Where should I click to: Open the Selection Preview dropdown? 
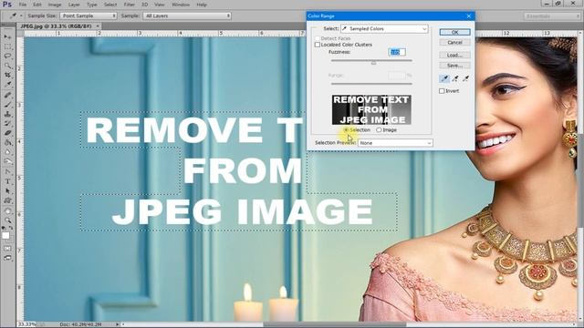coord(395,143)
